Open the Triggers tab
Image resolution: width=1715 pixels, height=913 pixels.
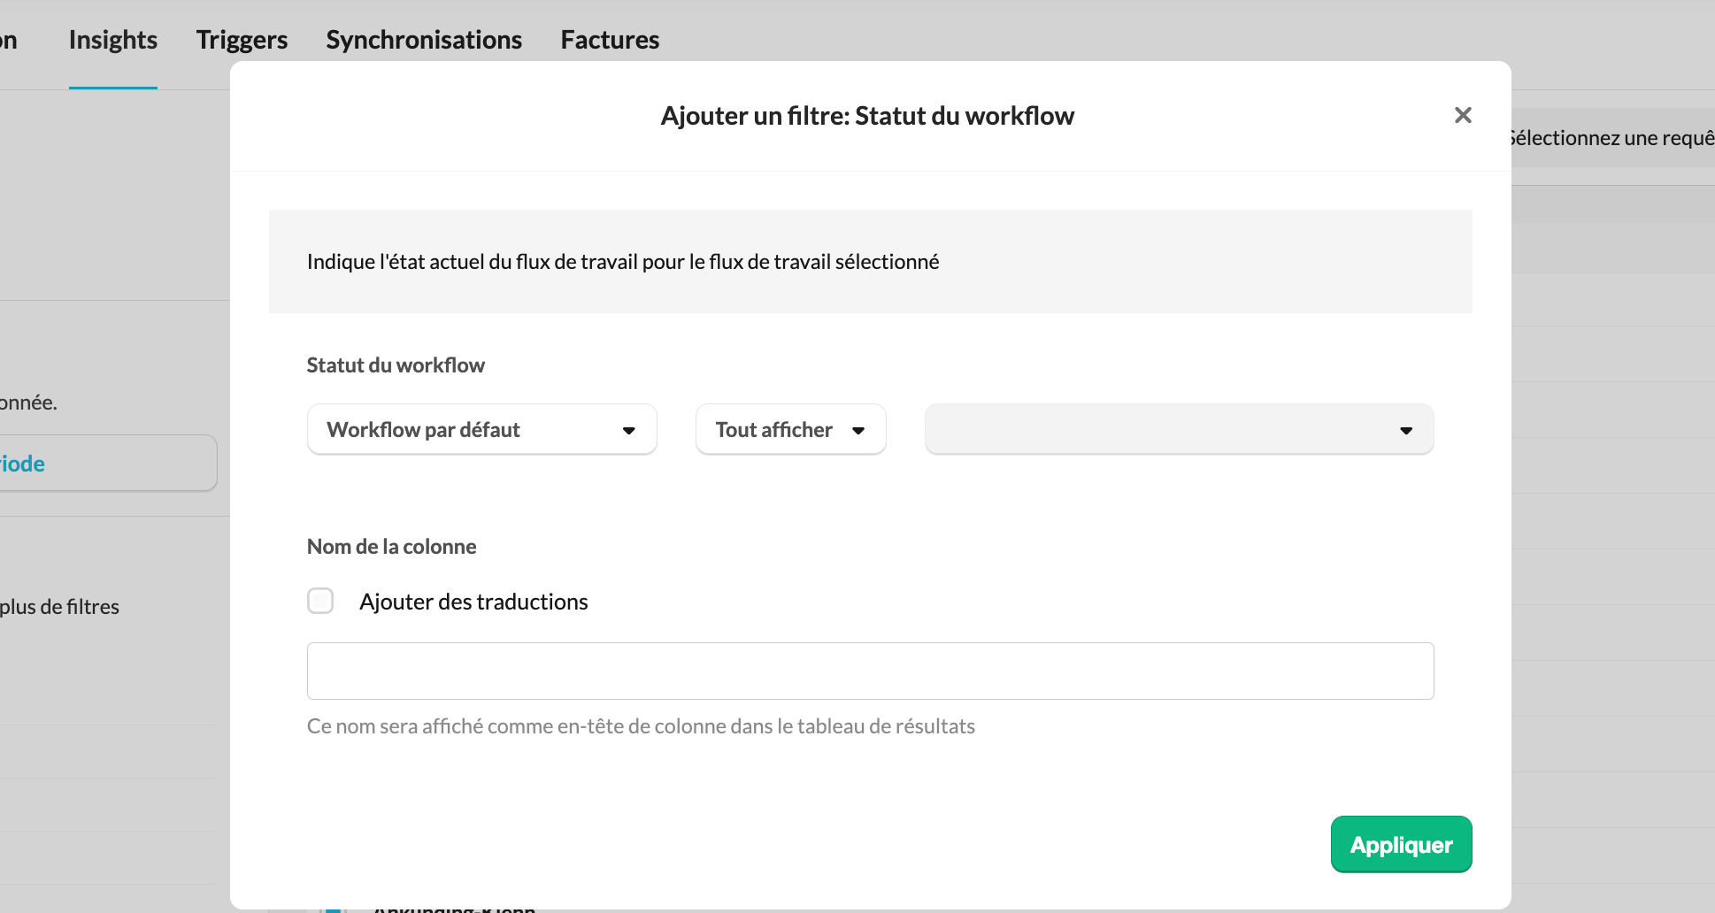click(x=242, y=40)
